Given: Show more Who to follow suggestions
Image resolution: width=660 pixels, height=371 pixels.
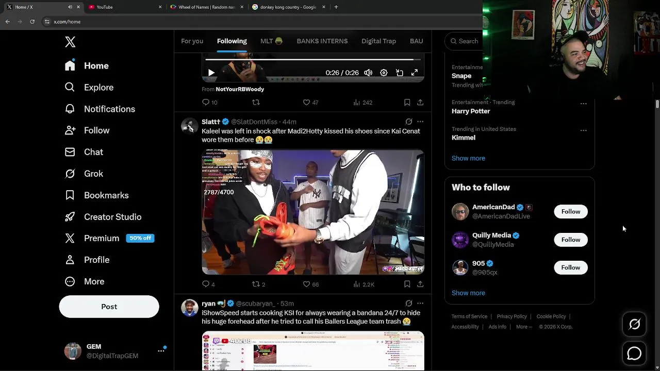Looking at the screenshot, I should tap(468, 293).
